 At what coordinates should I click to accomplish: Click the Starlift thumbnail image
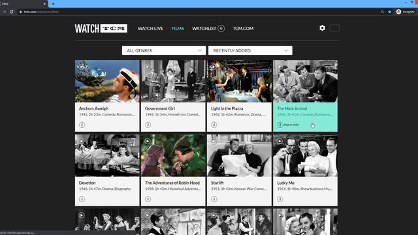pyautogui.click(x=240, y=155)
